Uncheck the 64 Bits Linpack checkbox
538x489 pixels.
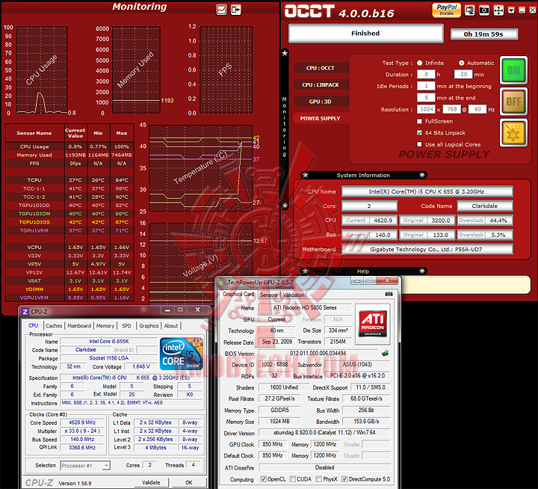click(419, 132)
